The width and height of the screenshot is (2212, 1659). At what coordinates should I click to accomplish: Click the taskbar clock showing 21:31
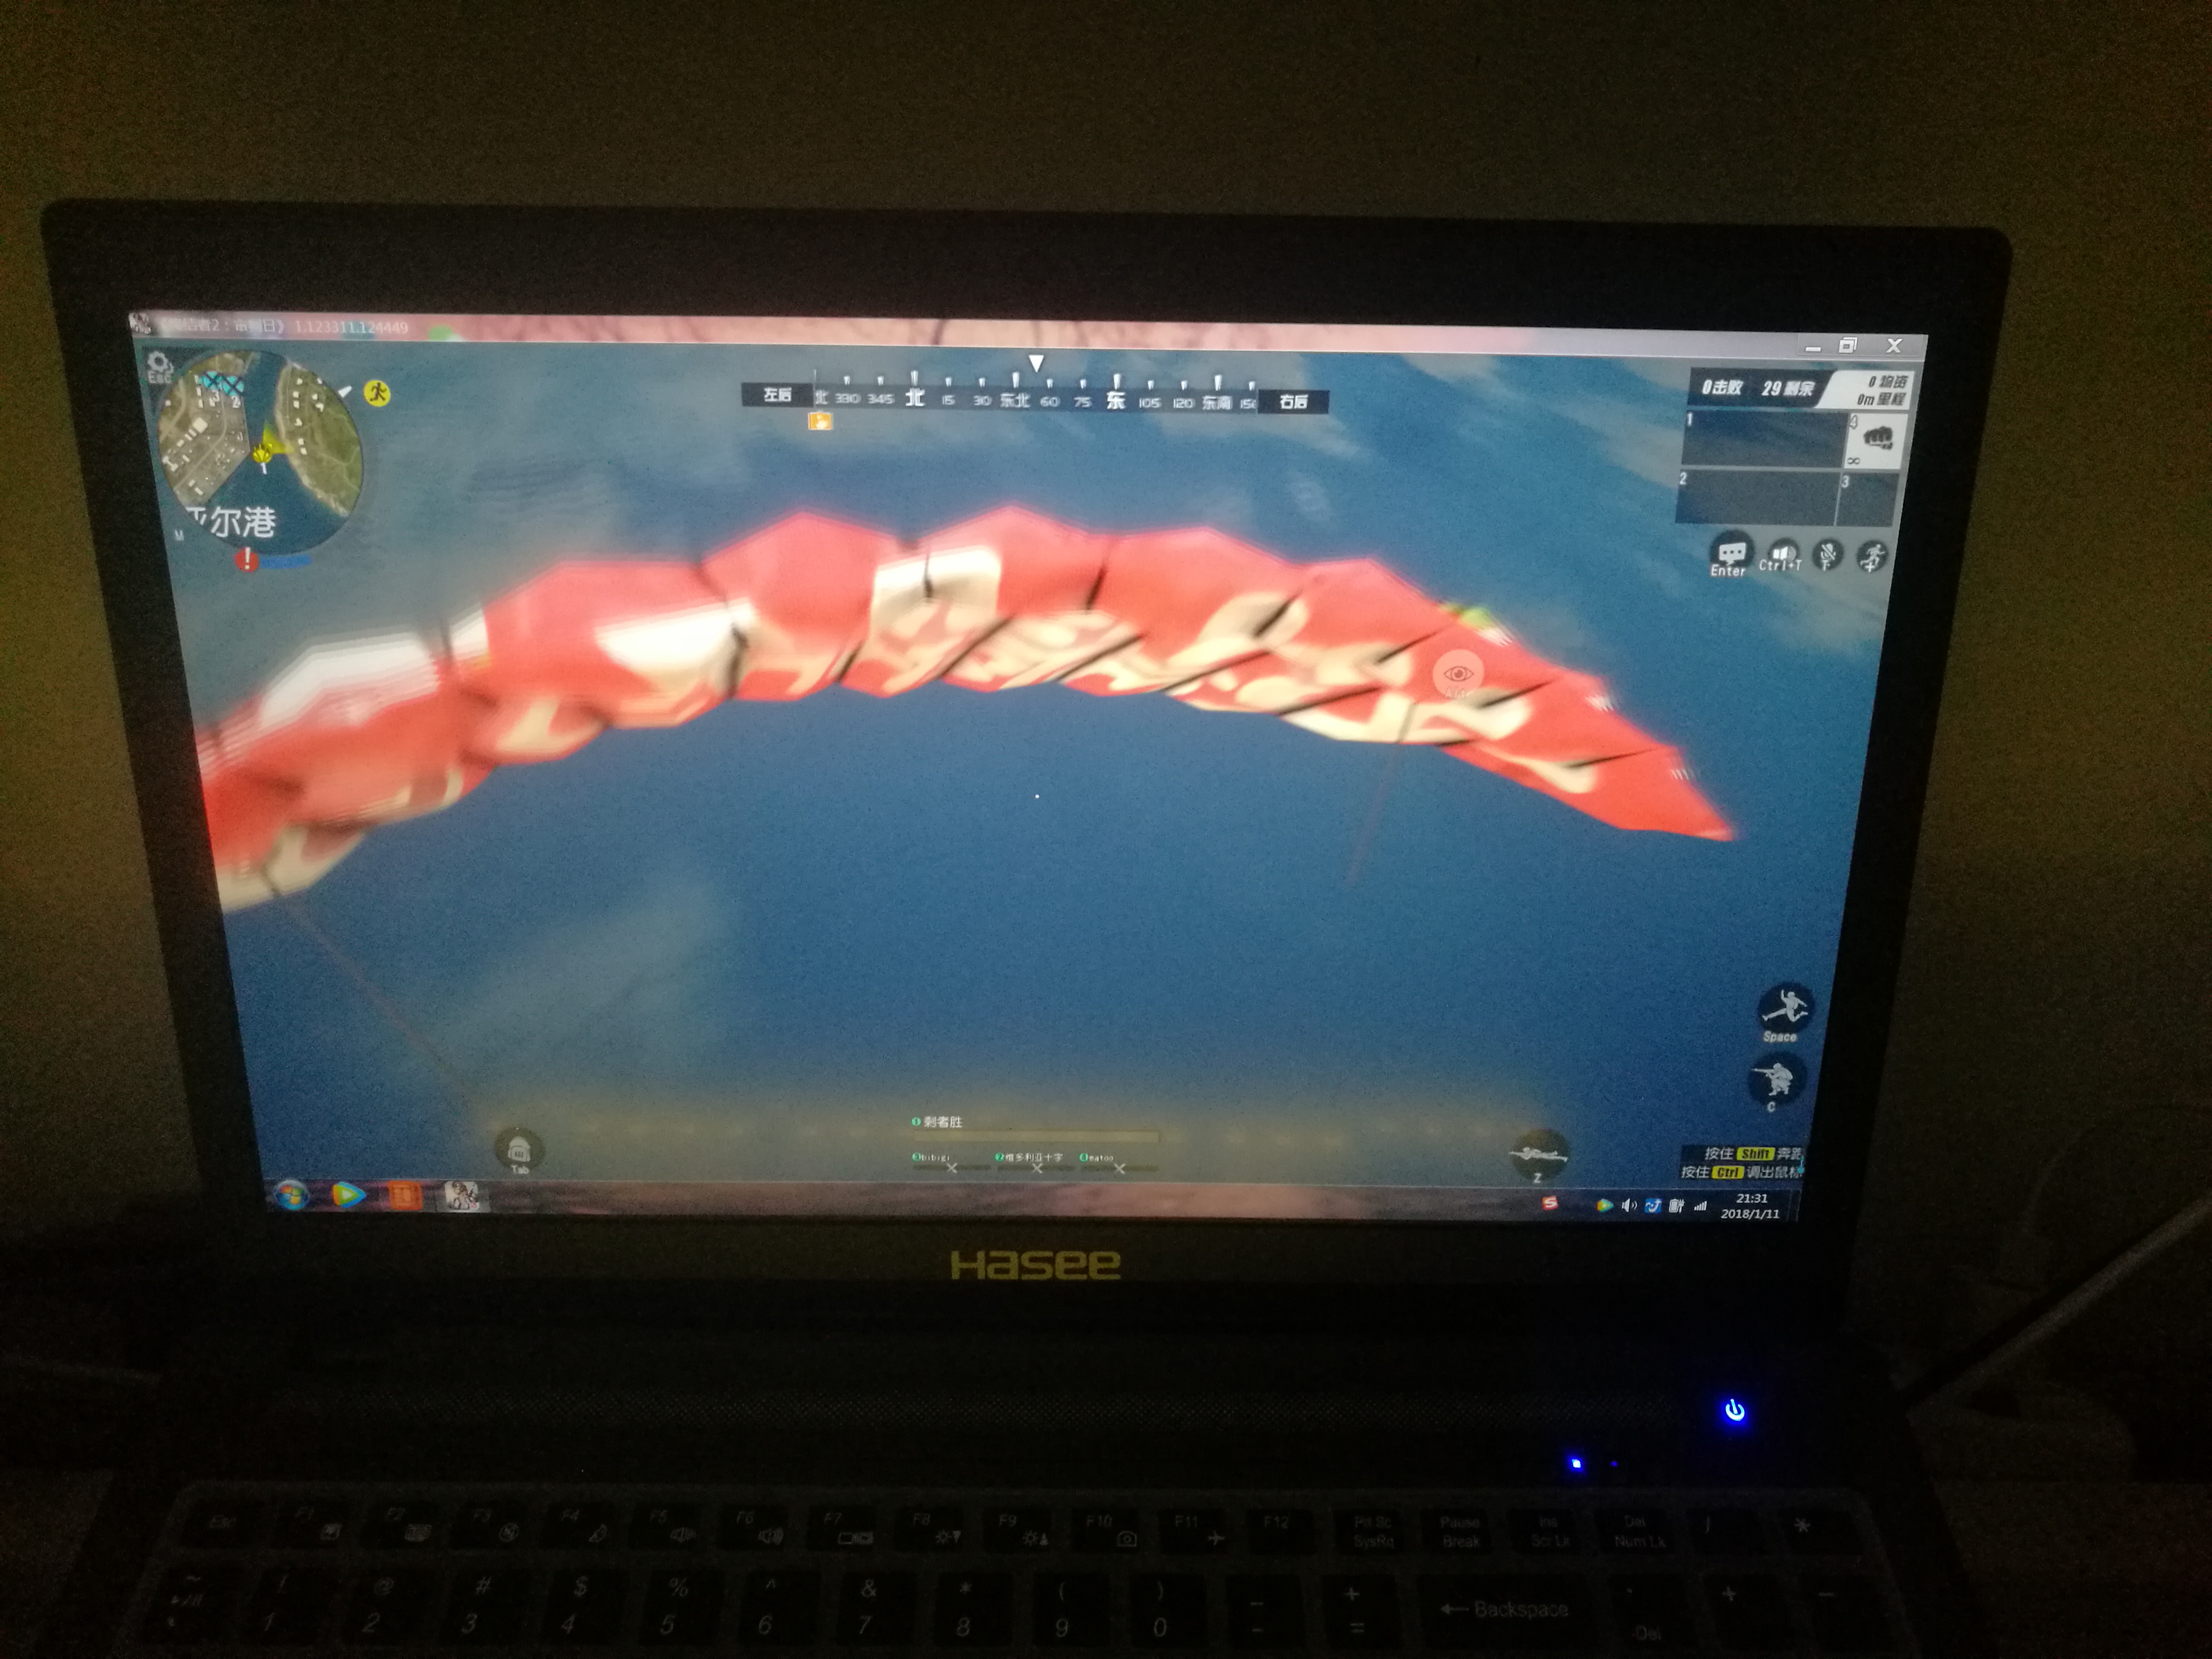[x=1750, y=1206]
